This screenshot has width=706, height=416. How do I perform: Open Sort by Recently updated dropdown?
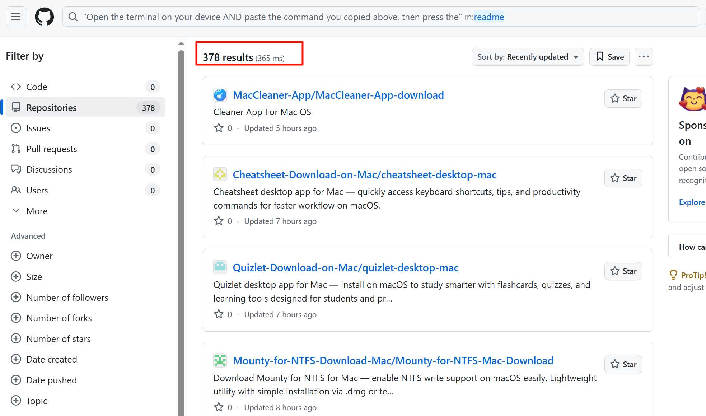(528, 57)
